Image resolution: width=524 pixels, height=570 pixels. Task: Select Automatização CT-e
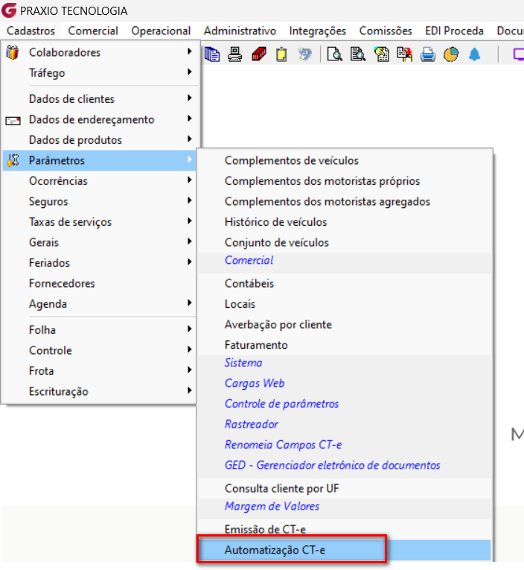pos(344,550)
